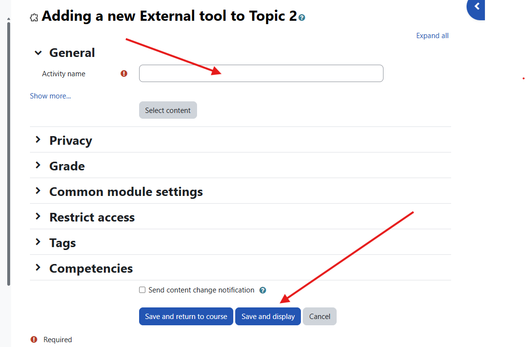This screenshot has width=525, height=347.
Task: Focus the Activity name text field
Action: coord(261,73)
